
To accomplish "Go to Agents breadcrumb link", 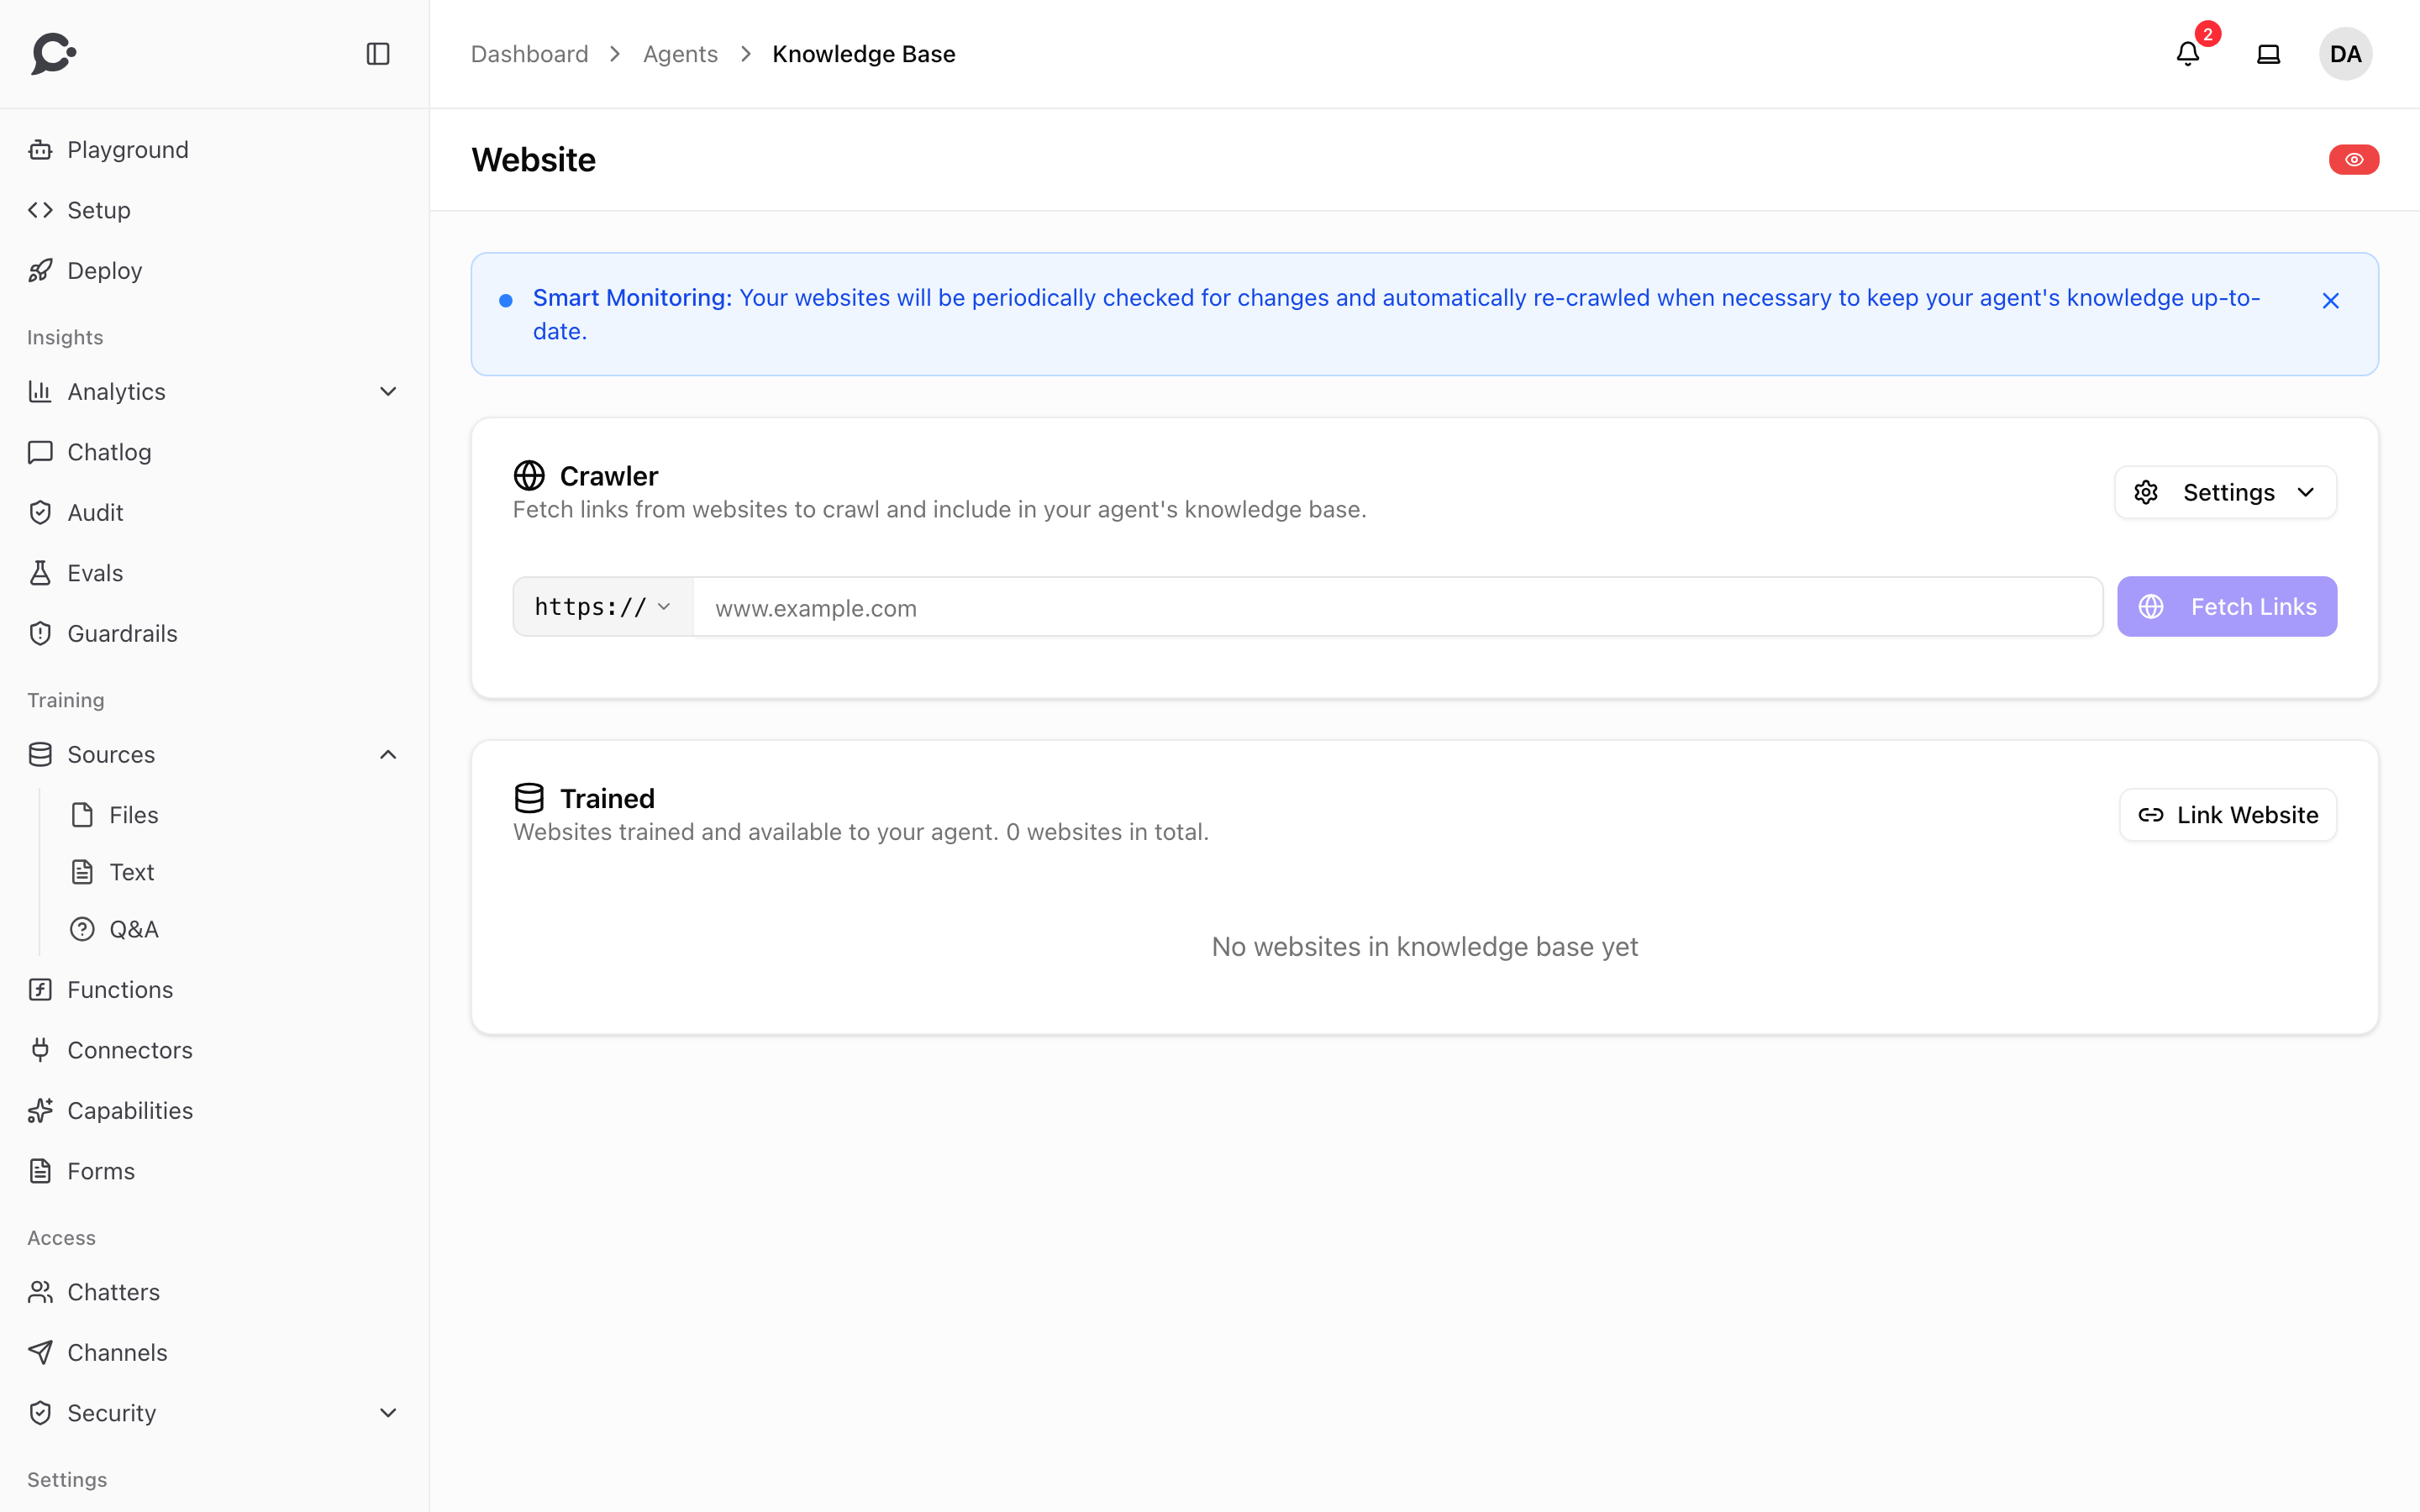I will [680, 54].
